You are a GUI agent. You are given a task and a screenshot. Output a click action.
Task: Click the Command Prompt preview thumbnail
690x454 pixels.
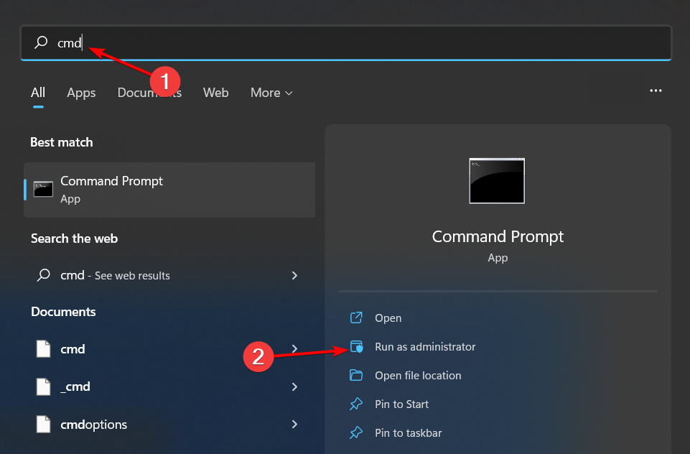coord(497,181)
